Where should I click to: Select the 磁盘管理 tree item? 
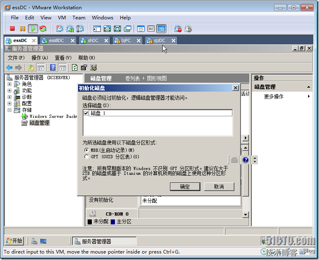pyautogui.click(x=39, y=123)
